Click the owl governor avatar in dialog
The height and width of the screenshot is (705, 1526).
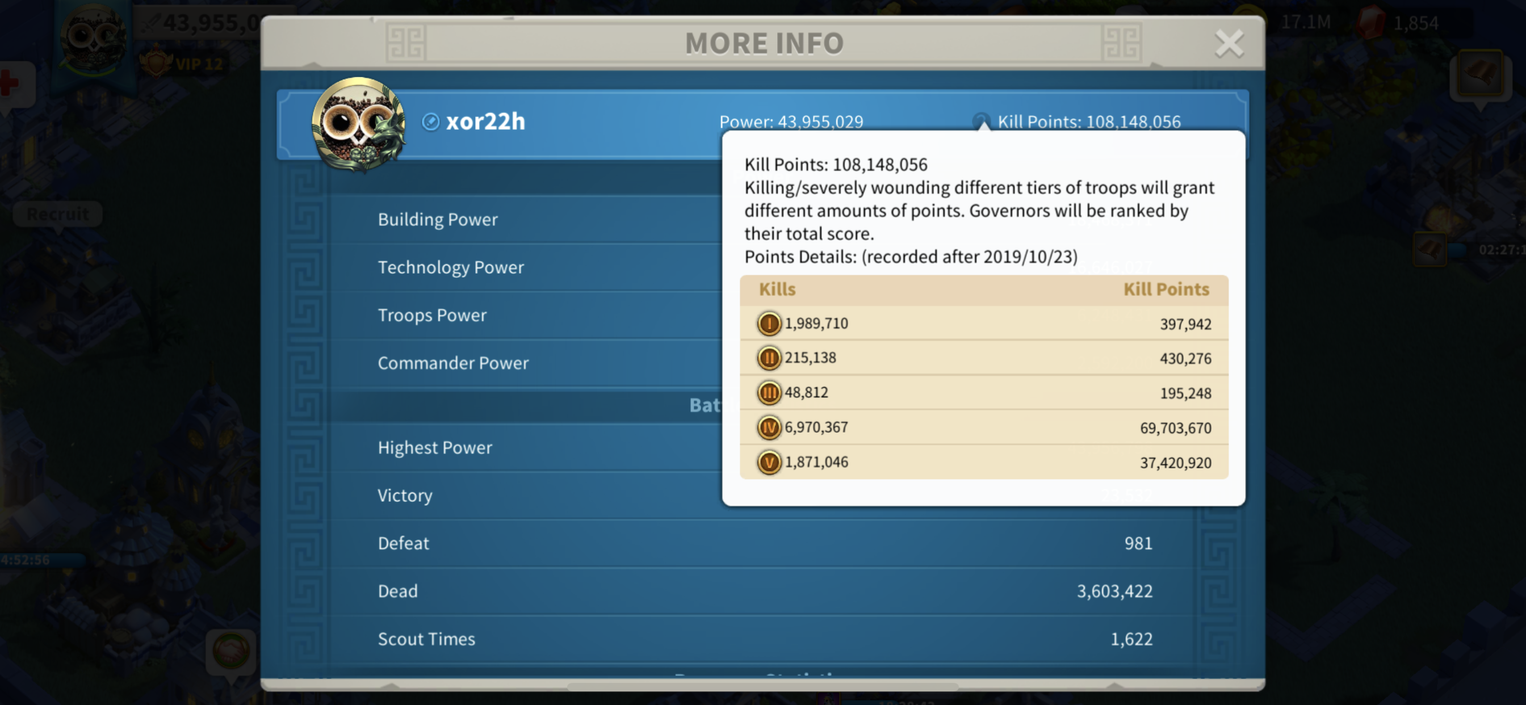[358, 124]
